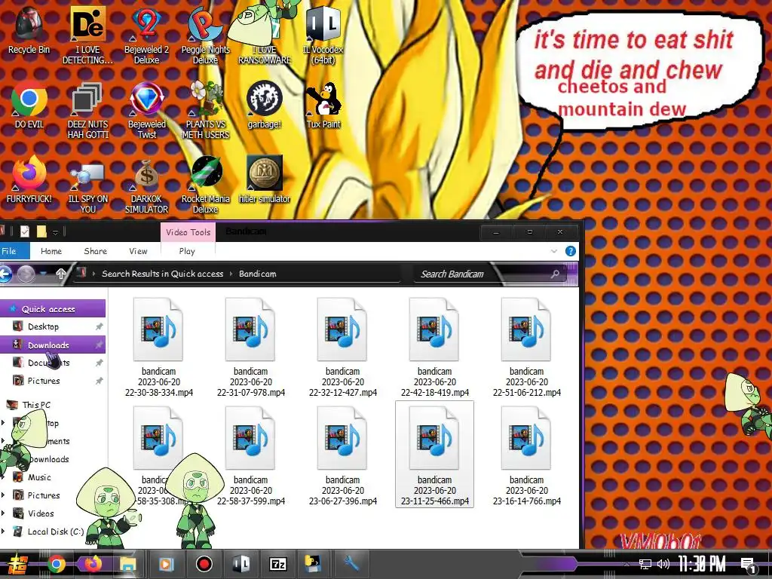Open the 'FURRYFUCK!' Firefox shortcut
The image size is (772, 579).
29,179
